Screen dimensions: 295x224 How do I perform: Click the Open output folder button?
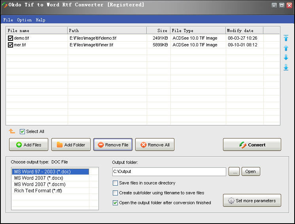click(251, 171)
